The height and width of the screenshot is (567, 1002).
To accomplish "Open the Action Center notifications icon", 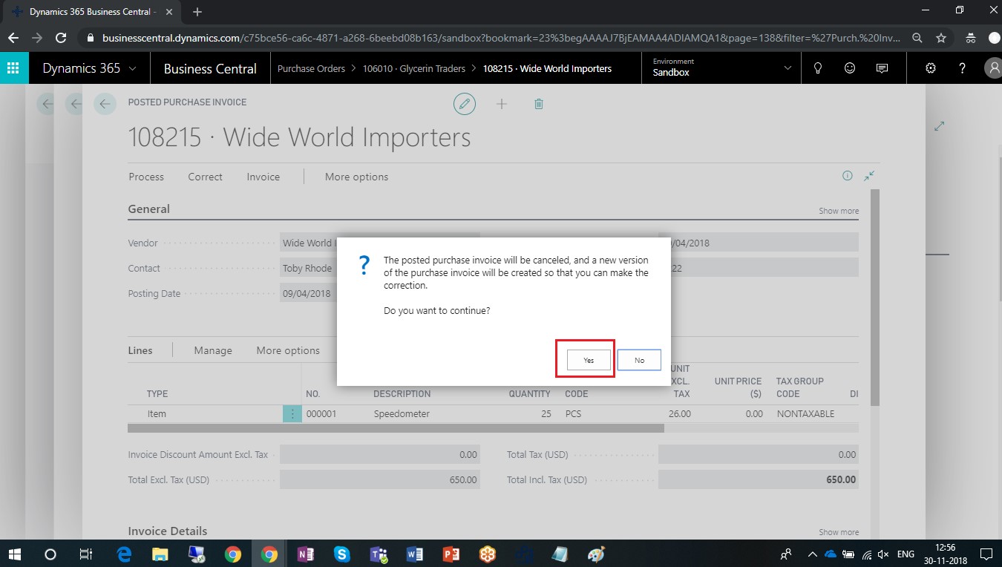I will pos(986,554).
